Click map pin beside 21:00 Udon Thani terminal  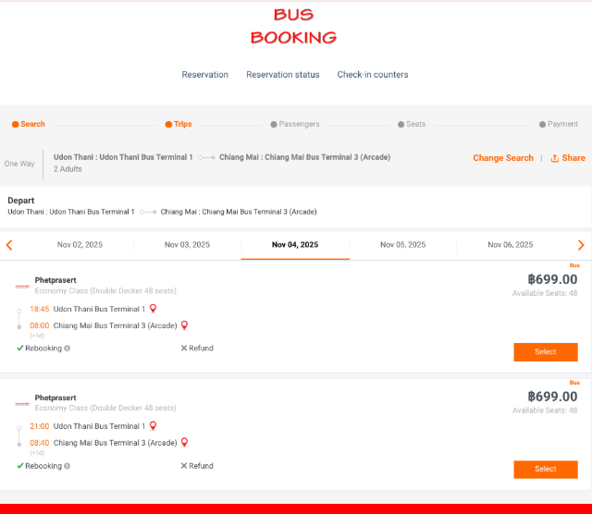tap(154, 426)
